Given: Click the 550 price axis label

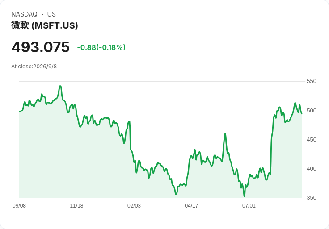Looking at the screenshot, I should point(312,81).
